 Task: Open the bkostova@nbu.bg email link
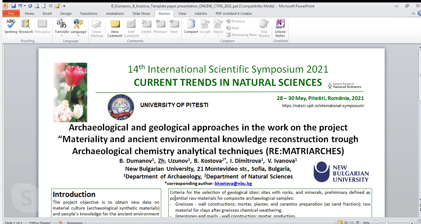(x=233, y=183)
